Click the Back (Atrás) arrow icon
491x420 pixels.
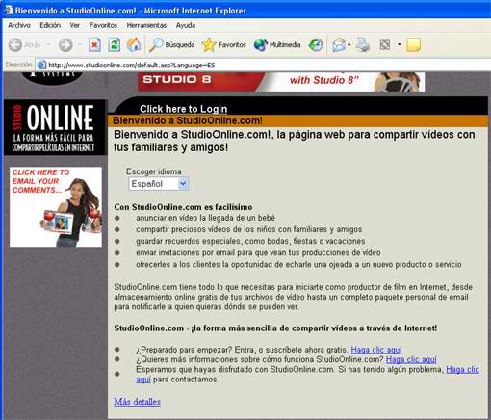[15, 45]
